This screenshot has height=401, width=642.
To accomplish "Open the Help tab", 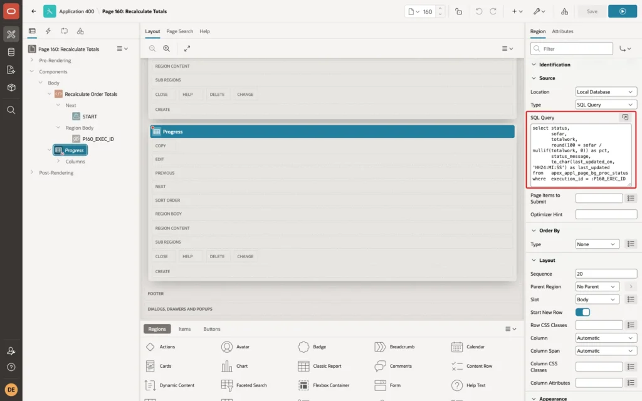I will [204, 31].
